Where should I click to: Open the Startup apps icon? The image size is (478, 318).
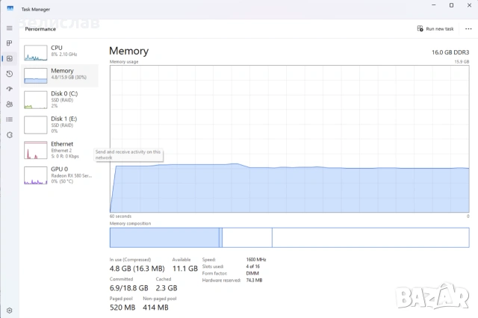10,89
